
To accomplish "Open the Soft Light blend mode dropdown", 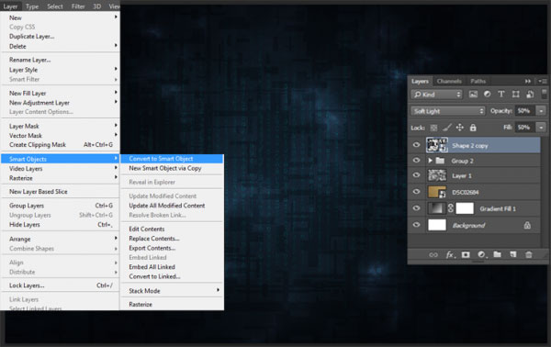I will pos(448,111).
